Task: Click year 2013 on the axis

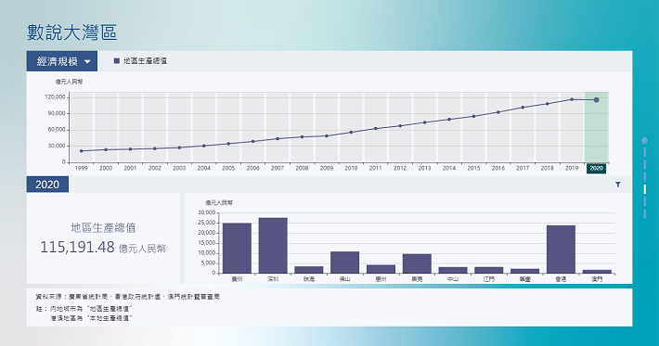Action: [424, 169]
